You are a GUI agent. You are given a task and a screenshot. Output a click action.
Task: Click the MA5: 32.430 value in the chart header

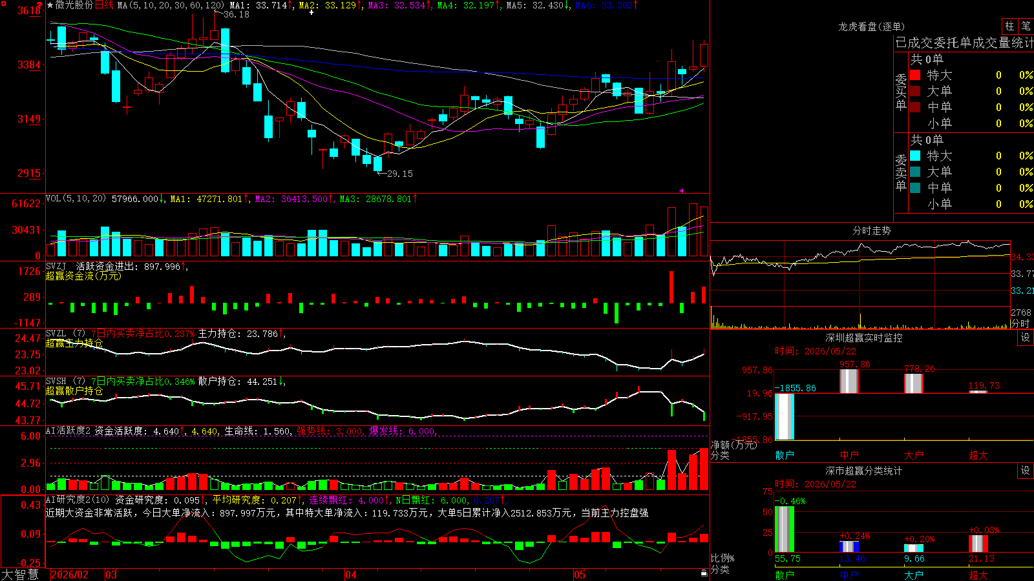tap(538, 5)
